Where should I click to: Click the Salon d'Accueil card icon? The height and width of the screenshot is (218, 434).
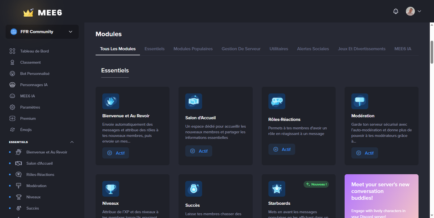[x=193, y=102]
